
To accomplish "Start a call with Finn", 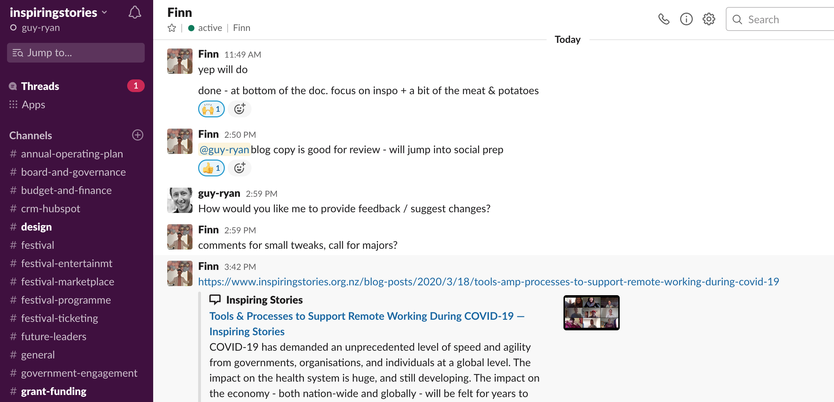I will [664, 19].
